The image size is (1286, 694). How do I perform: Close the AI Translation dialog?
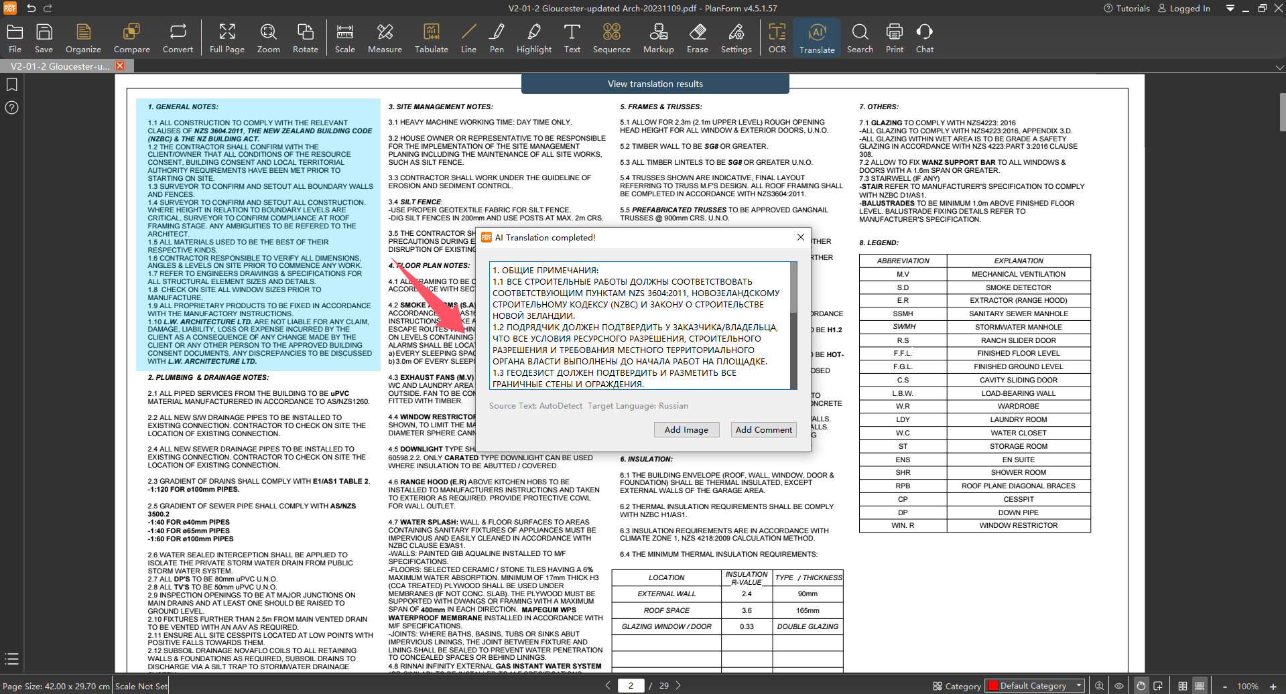coord(800,237)
